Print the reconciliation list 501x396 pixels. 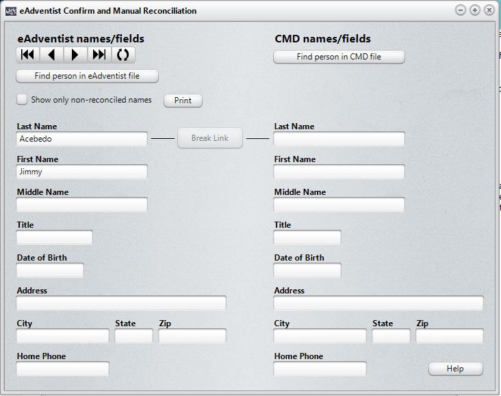[x=183, y=101]
